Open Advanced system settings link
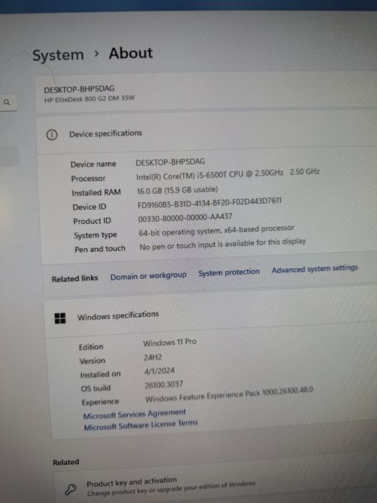The image size is (377, 503). pos(315,269)
